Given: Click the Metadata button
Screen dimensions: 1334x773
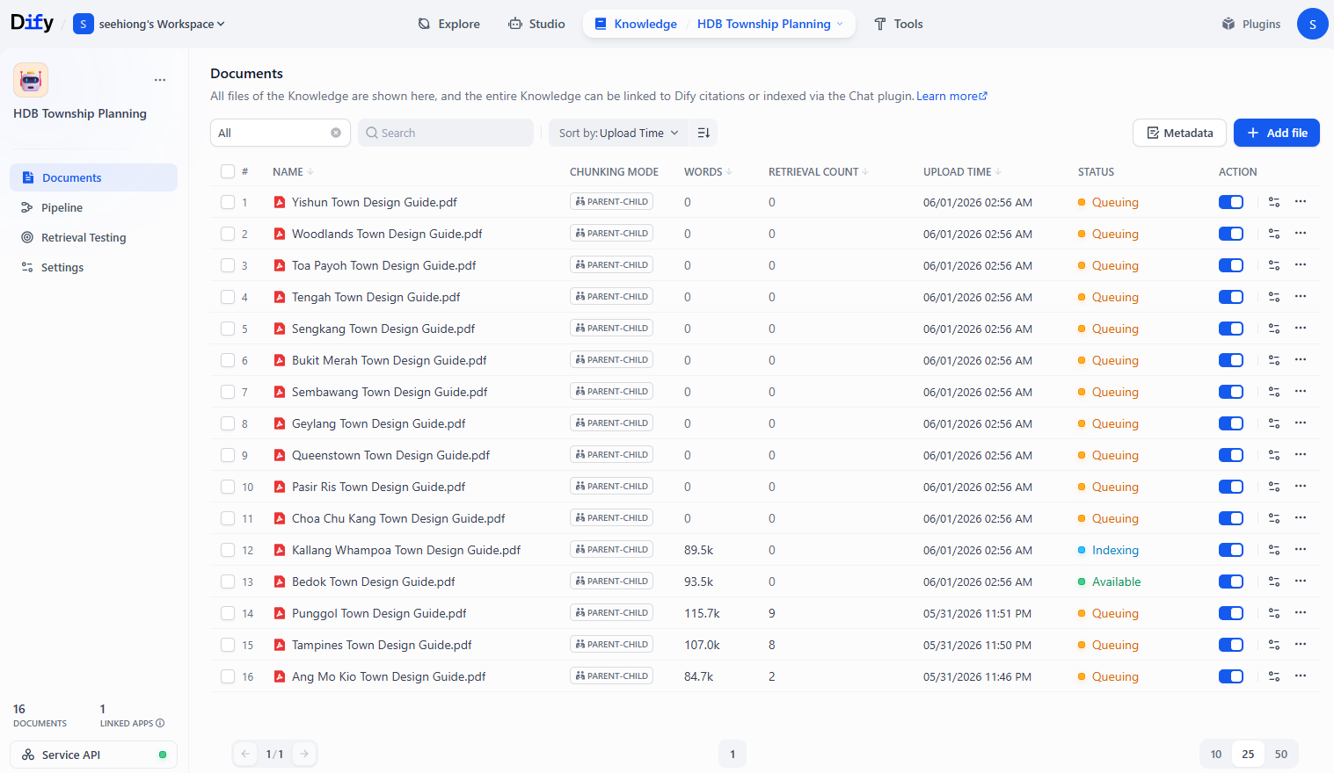Looking at the screenshot, I should pyautogui.click(x=1179, y=133).
